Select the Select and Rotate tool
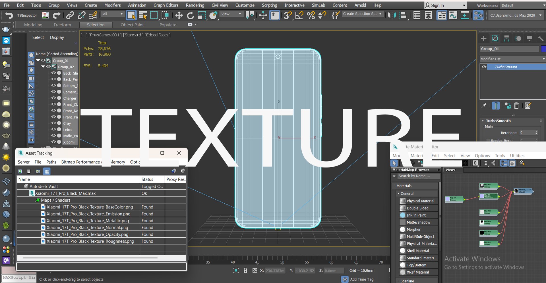Viewport: 546px width, 283px height. [190, 15]
